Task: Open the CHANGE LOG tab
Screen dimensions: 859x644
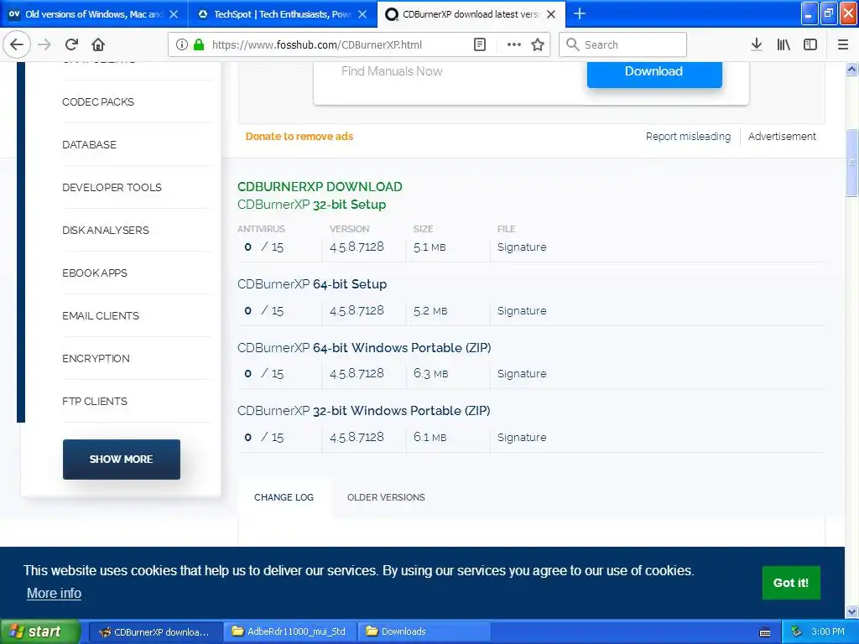Action: [284, 497]
